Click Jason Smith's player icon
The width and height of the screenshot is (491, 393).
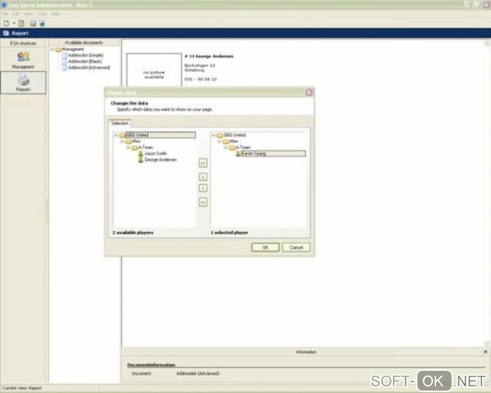point(141,154)
